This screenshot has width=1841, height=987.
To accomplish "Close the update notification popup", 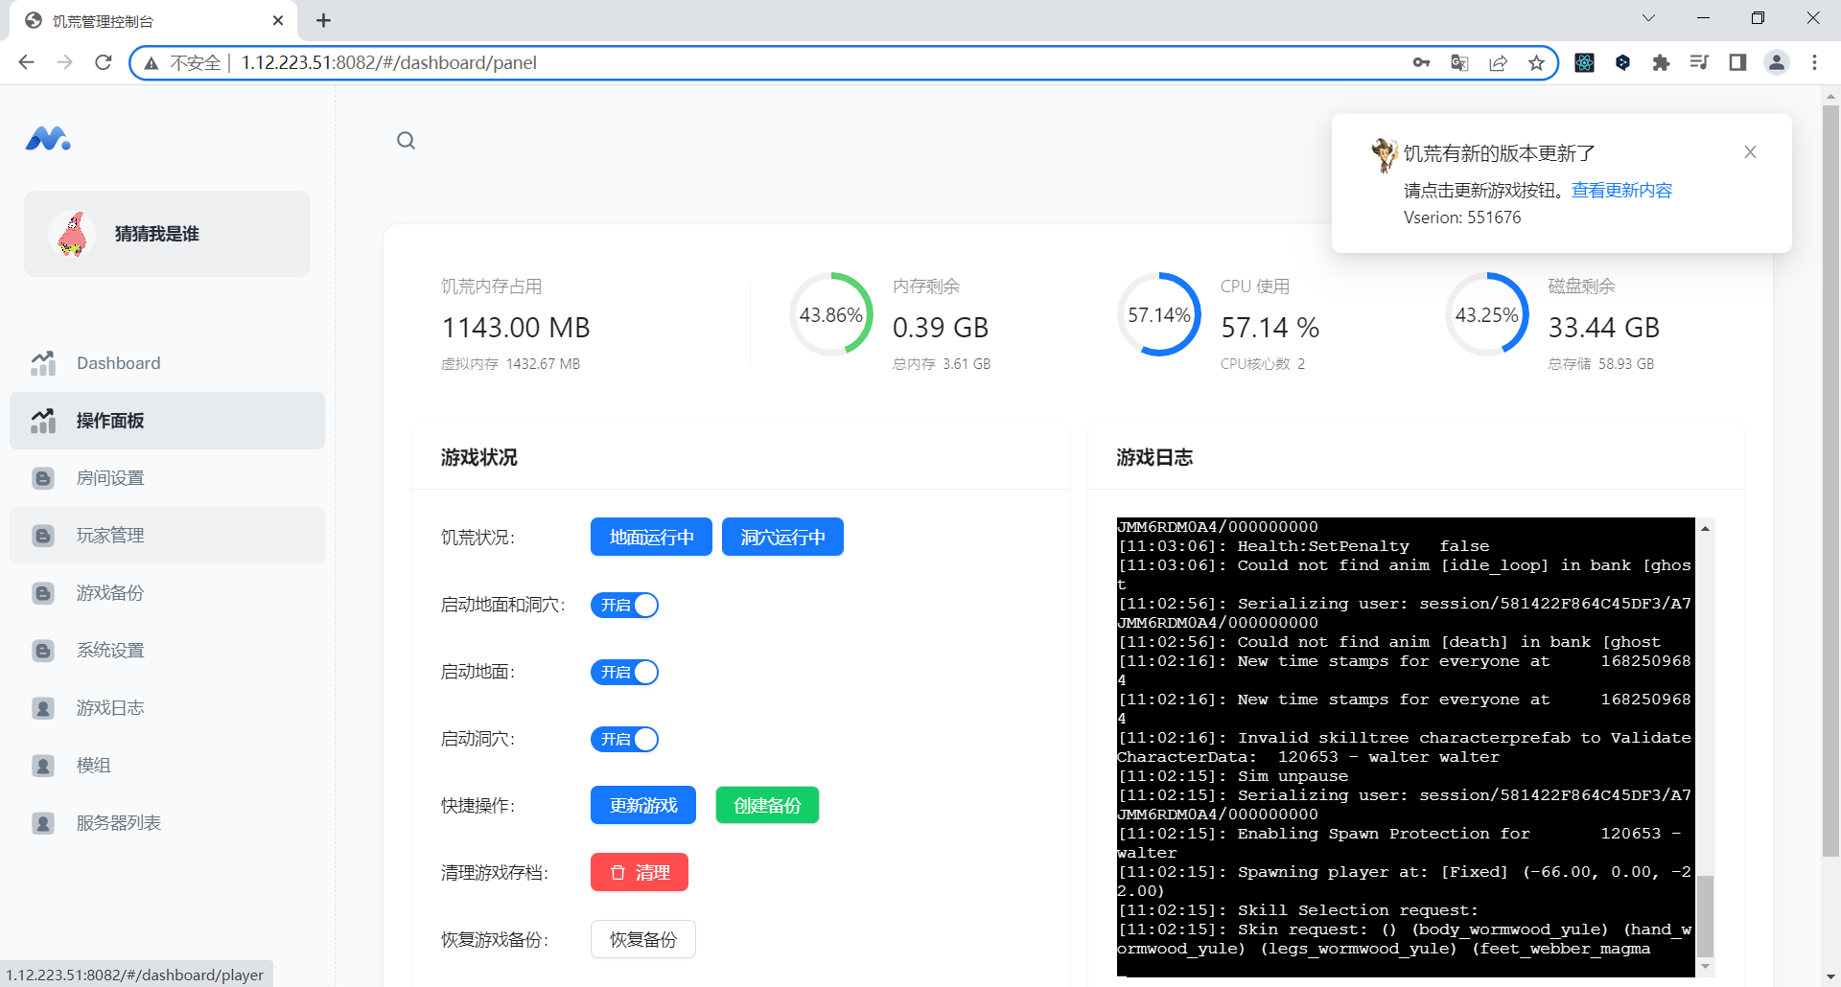I will tap(1750, 152).
